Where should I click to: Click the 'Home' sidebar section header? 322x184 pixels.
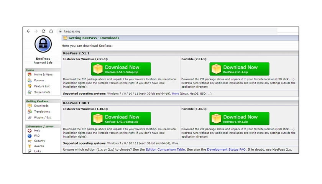pyautogui.click(x=30, y=70)
